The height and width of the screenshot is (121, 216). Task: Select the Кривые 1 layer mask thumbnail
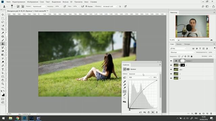point(183,61)
